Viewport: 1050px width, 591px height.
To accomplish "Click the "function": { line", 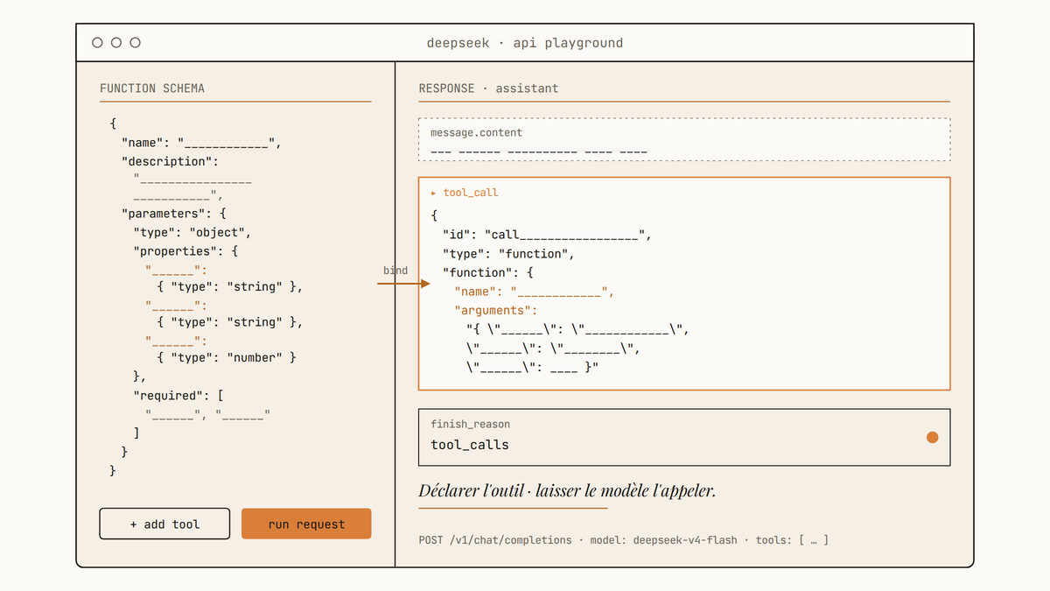I will pyautogui.click(x=487, y=272).
